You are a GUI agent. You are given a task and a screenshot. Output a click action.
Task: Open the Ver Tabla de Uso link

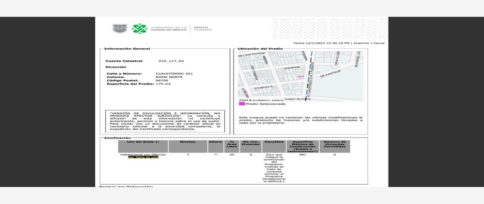(x=143, y=157)
